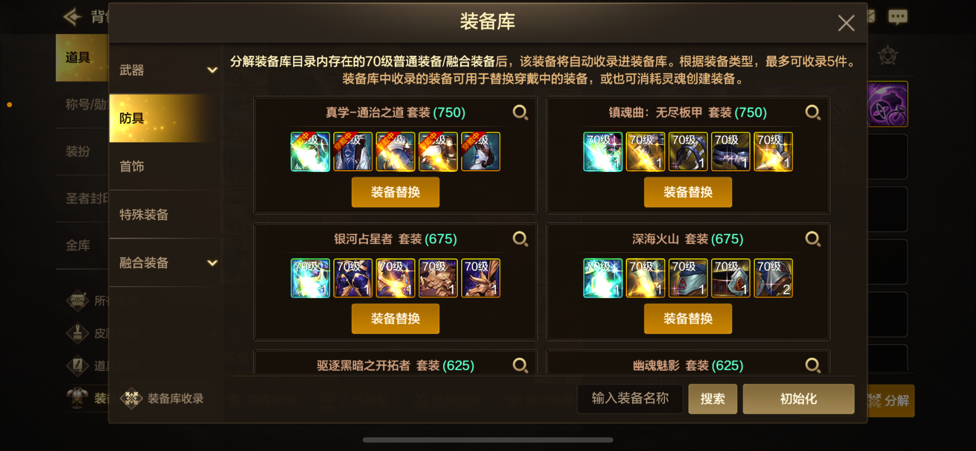Image resolution: width=976 pixels, height=451 pixels.
Task: Select last item with count 2 in 深海火山
Action: click(773, 278)
